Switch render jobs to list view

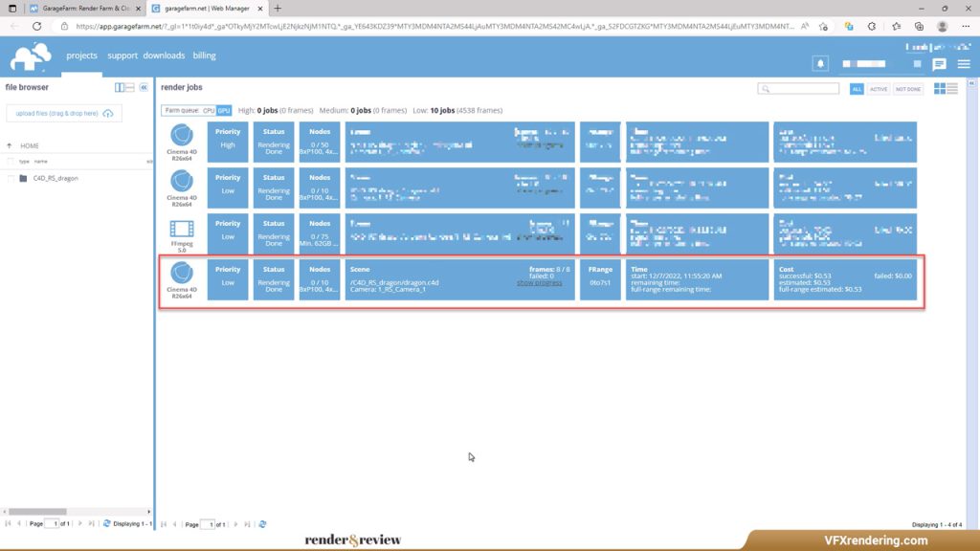[x=952, y=89]
